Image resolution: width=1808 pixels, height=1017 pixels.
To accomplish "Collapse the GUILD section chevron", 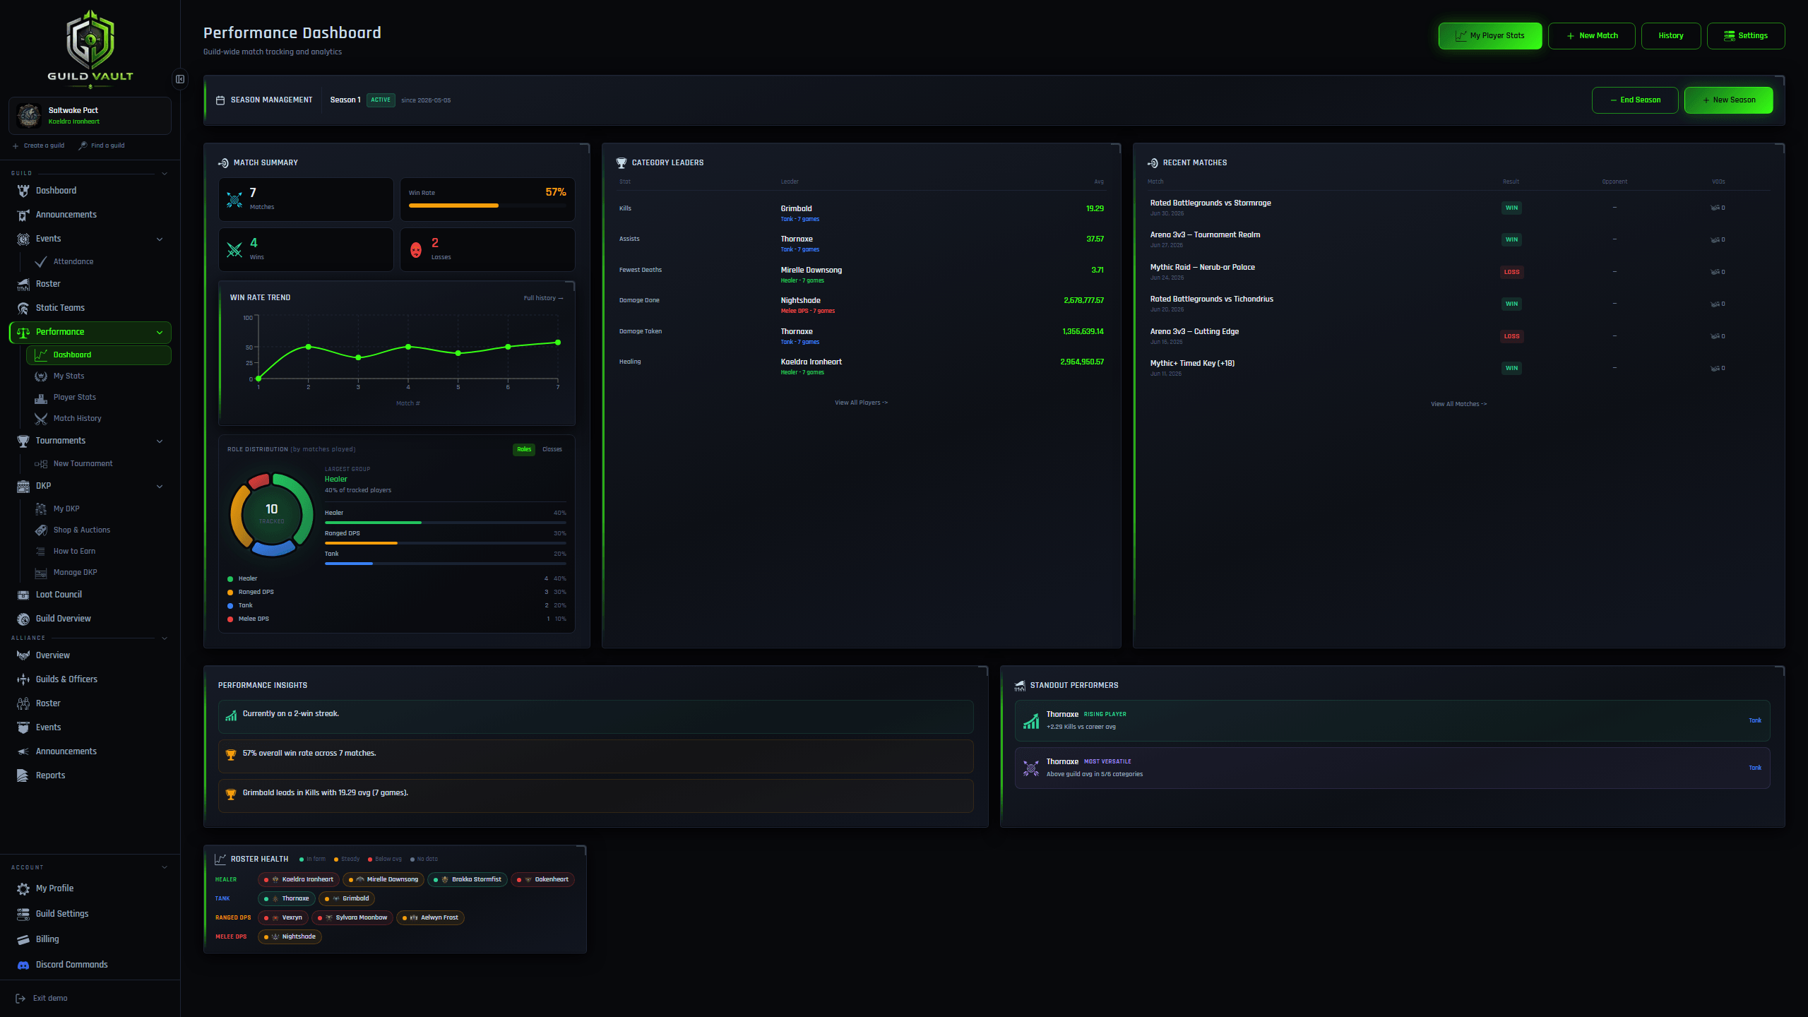I will click(x=165, y=174).
